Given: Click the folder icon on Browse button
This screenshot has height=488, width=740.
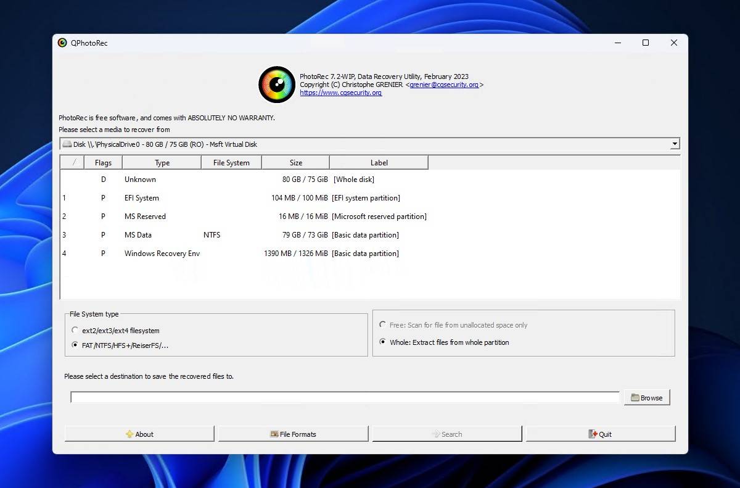Looking at the screenshot, I should (635, 398).
